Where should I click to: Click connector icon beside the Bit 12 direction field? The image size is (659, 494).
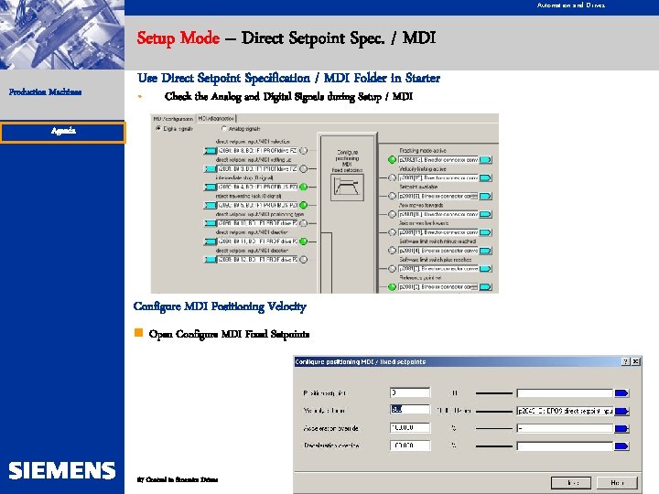point(210,260)
